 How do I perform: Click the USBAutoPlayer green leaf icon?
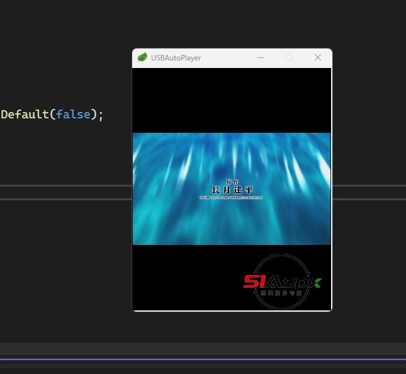point(142,57)
